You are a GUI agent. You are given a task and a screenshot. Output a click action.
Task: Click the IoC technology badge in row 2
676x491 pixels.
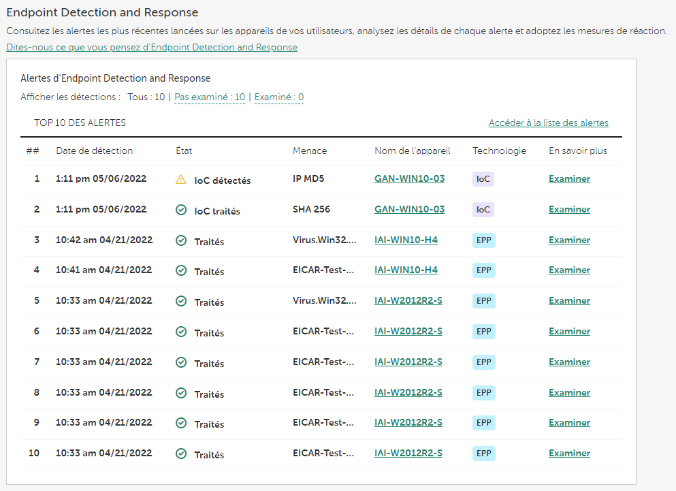coord(483,210)
